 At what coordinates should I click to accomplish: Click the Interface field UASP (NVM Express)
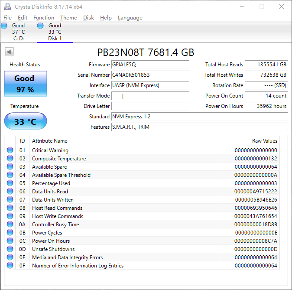150,85
